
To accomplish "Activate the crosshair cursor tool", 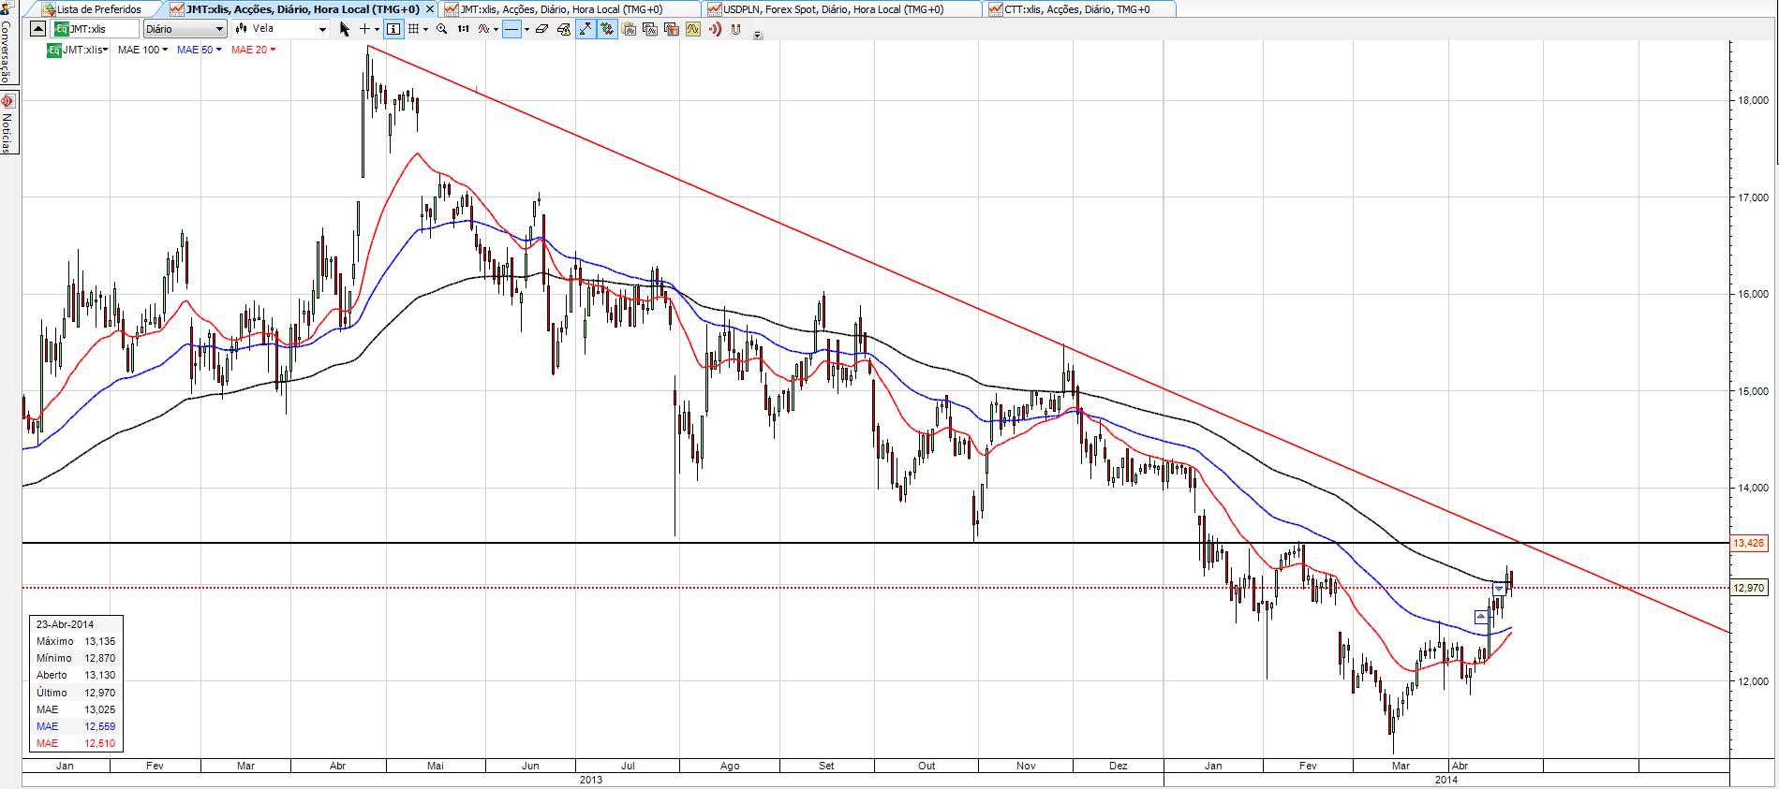I will pos(364,29).
